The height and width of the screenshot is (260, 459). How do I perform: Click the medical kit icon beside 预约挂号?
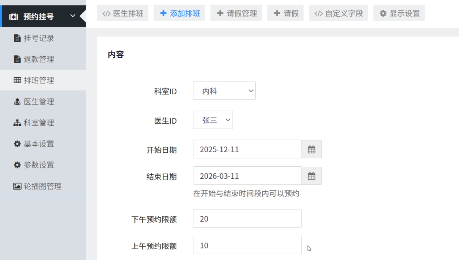[x=13, y=17]
